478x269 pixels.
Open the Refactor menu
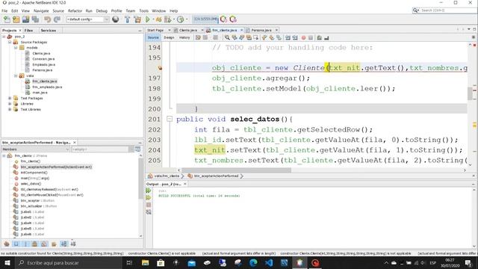[x=75, y=10]
